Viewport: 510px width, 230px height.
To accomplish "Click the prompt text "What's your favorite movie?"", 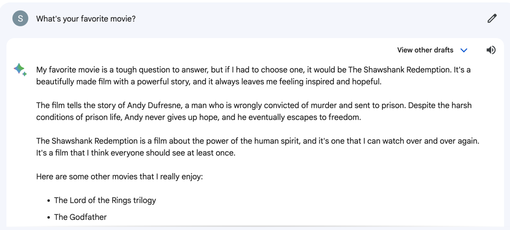I will tap(86, 19).
